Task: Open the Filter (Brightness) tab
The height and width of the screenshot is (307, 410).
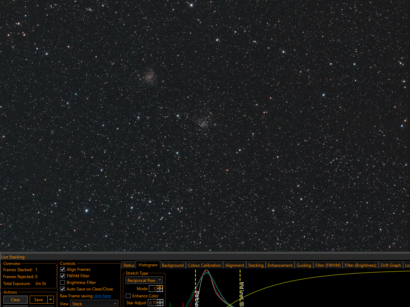Action: click(x=360, y=265)
